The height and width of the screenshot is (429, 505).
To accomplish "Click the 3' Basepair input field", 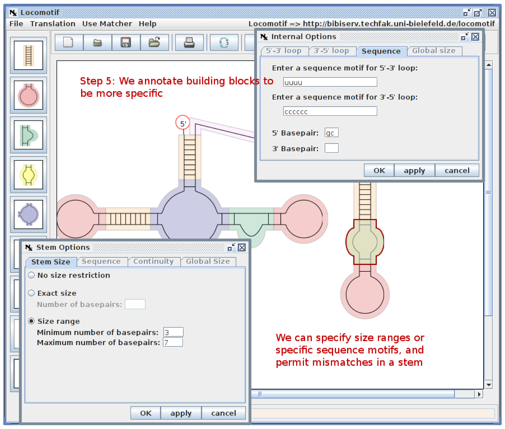I will 332,148.
